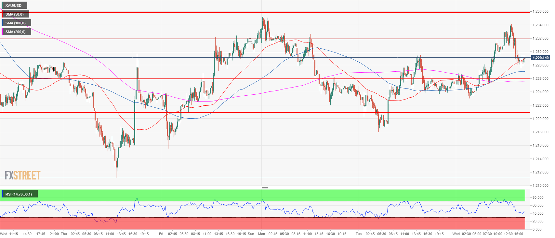Screen dimensions: 555x238
Task: Click the 1,210.000 price axis label
Action: pos(540,185)
